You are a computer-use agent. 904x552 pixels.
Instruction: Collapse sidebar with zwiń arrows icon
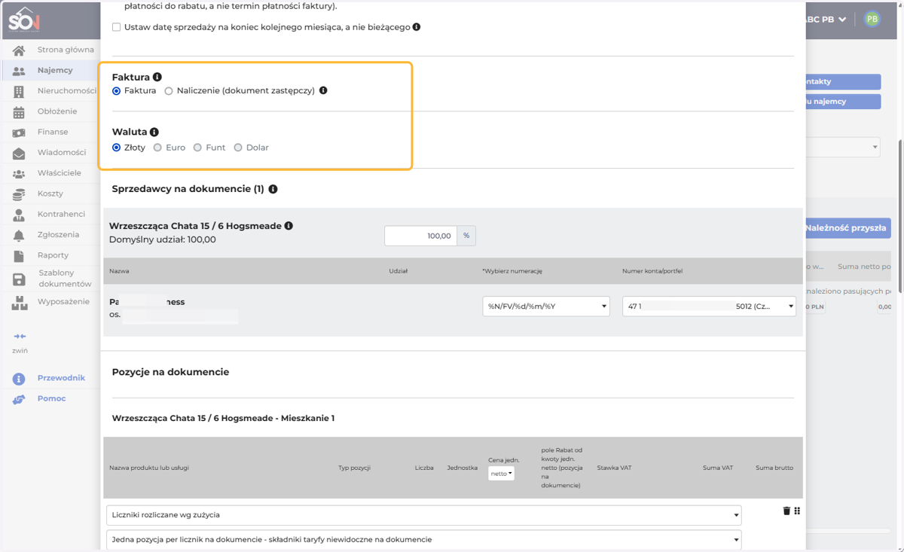click(20, 336)
